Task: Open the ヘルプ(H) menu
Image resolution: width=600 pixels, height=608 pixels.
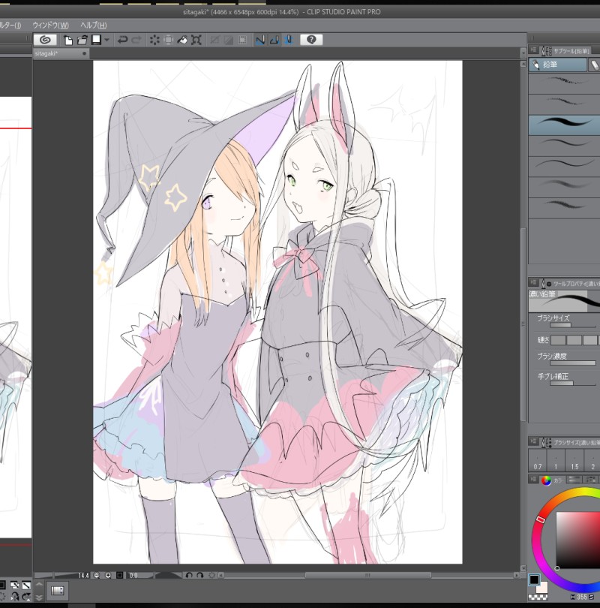Action: (x=93, y=25)
